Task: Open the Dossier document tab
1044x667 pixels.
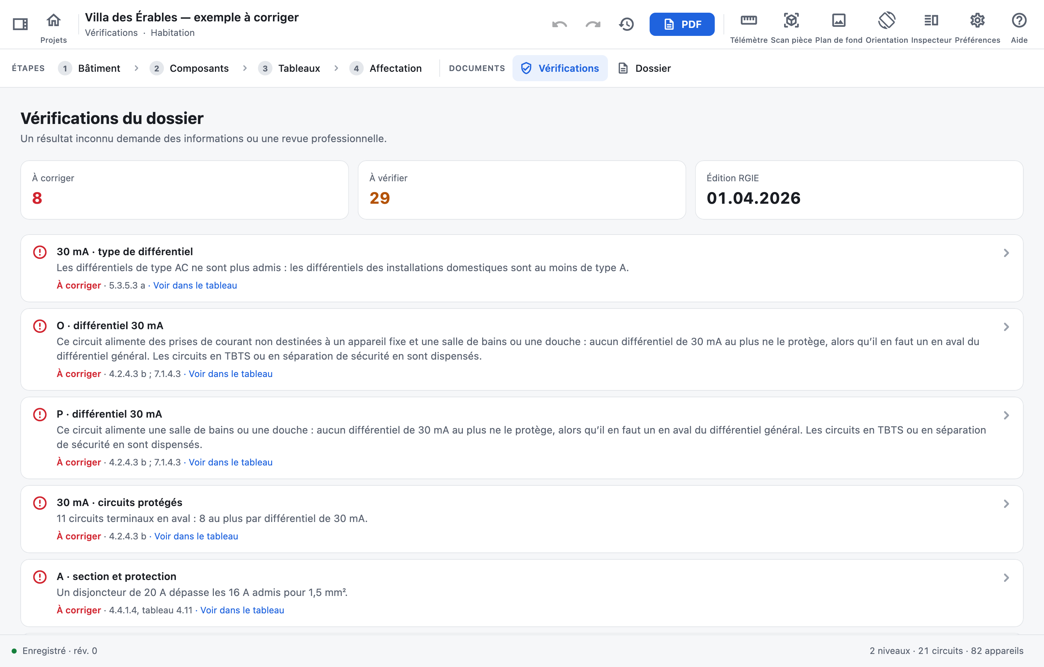Action: pyautogui.click(x=644, y=68)
